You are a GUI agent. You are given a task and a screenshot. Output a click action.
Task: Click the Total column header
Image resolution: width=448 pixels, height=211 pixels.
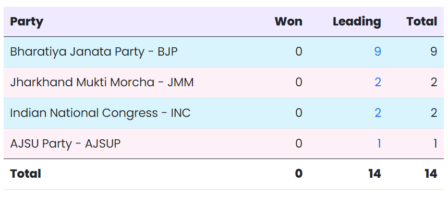(x=422, y=22)
